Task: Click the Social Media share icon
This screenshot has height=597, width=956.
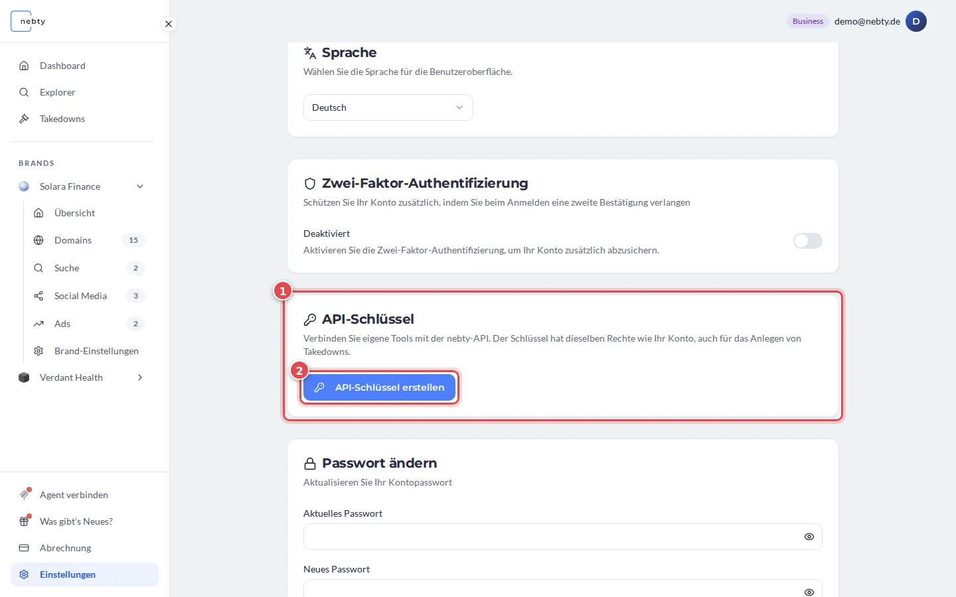Action: click(39, 296)
